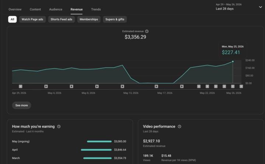Open the Overview analytics tab
Viewport: 265px width, 164px height.
coord(15,9)
